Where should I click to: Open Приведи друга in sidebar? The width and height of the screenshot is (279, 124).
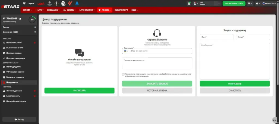(19, 67)
